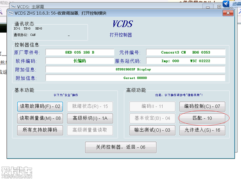Image resolution: width=241 pixels, height=180 pixels.
Task: Click 编码控制(C) - 07 button
Action: pyautogui.click(x=202, y=106)
